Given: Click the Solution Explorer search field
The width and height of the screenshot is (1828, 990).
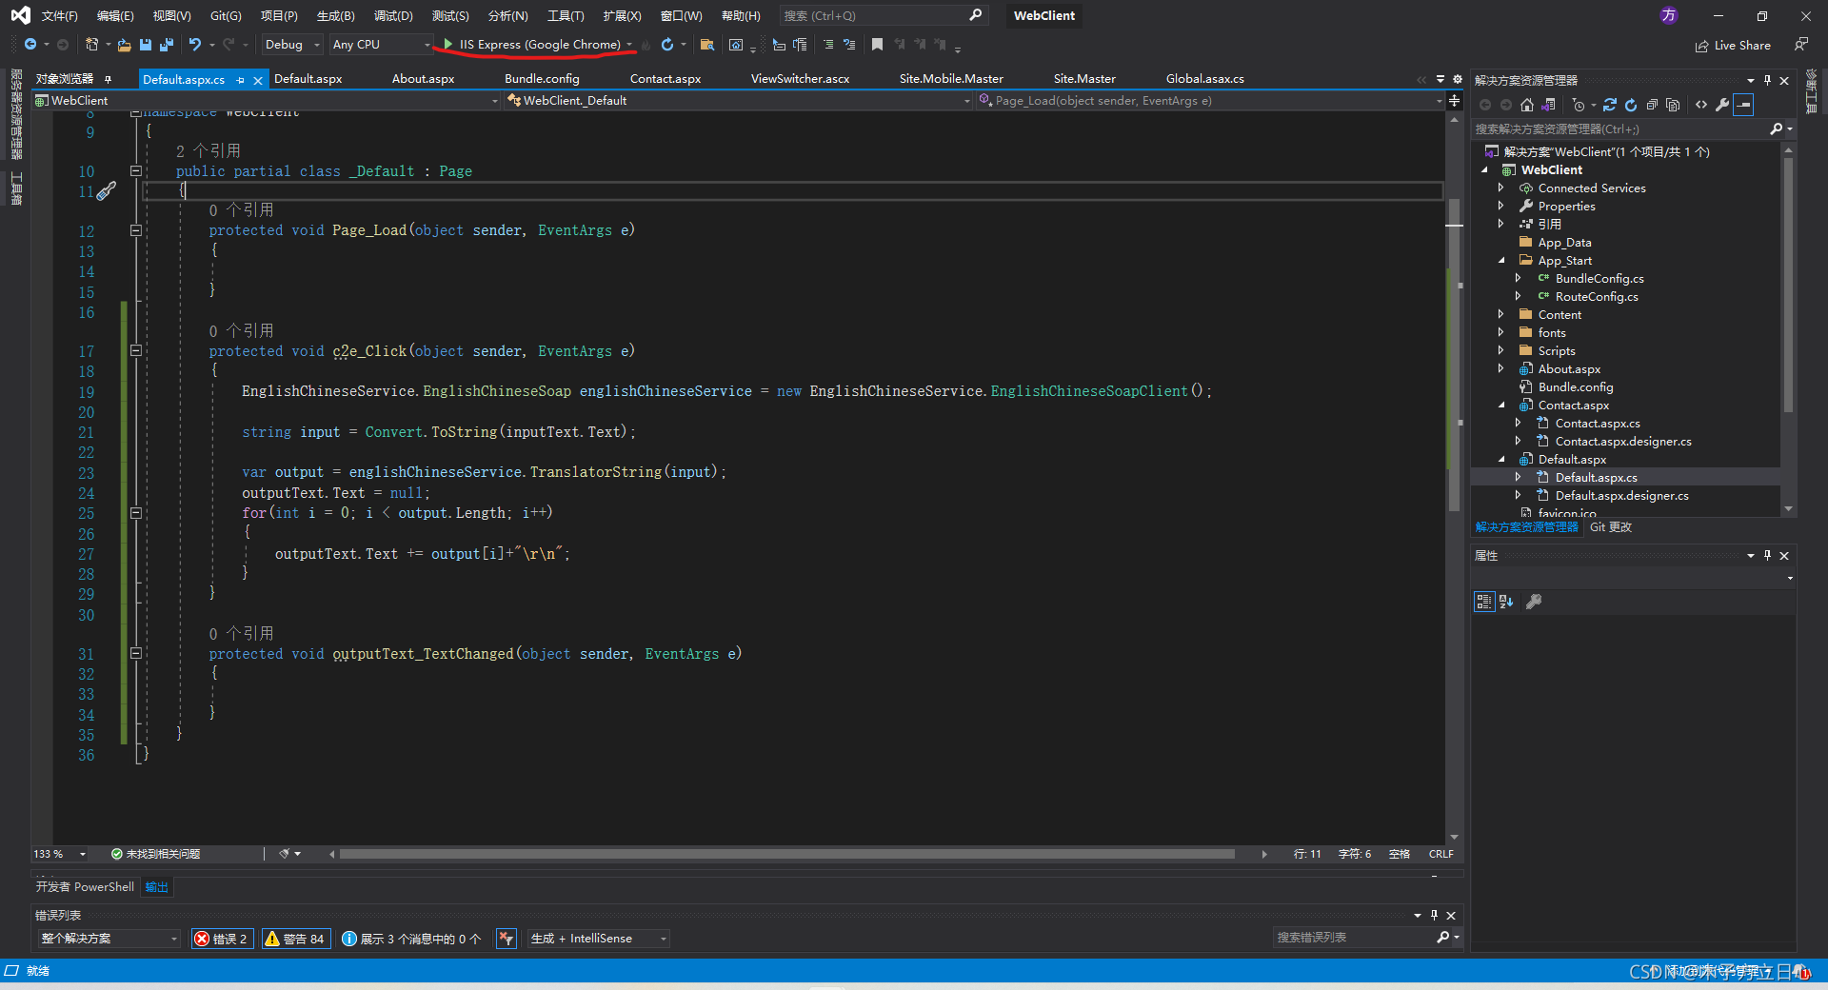Looking at the screenshot, I should [1631, 129].
